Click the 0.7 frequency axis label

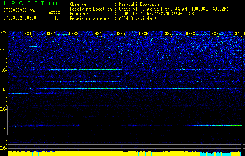(x=4, y=128)
